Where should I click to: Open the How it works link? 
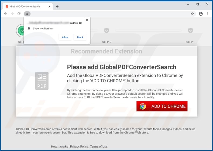[x=60, y=146]
